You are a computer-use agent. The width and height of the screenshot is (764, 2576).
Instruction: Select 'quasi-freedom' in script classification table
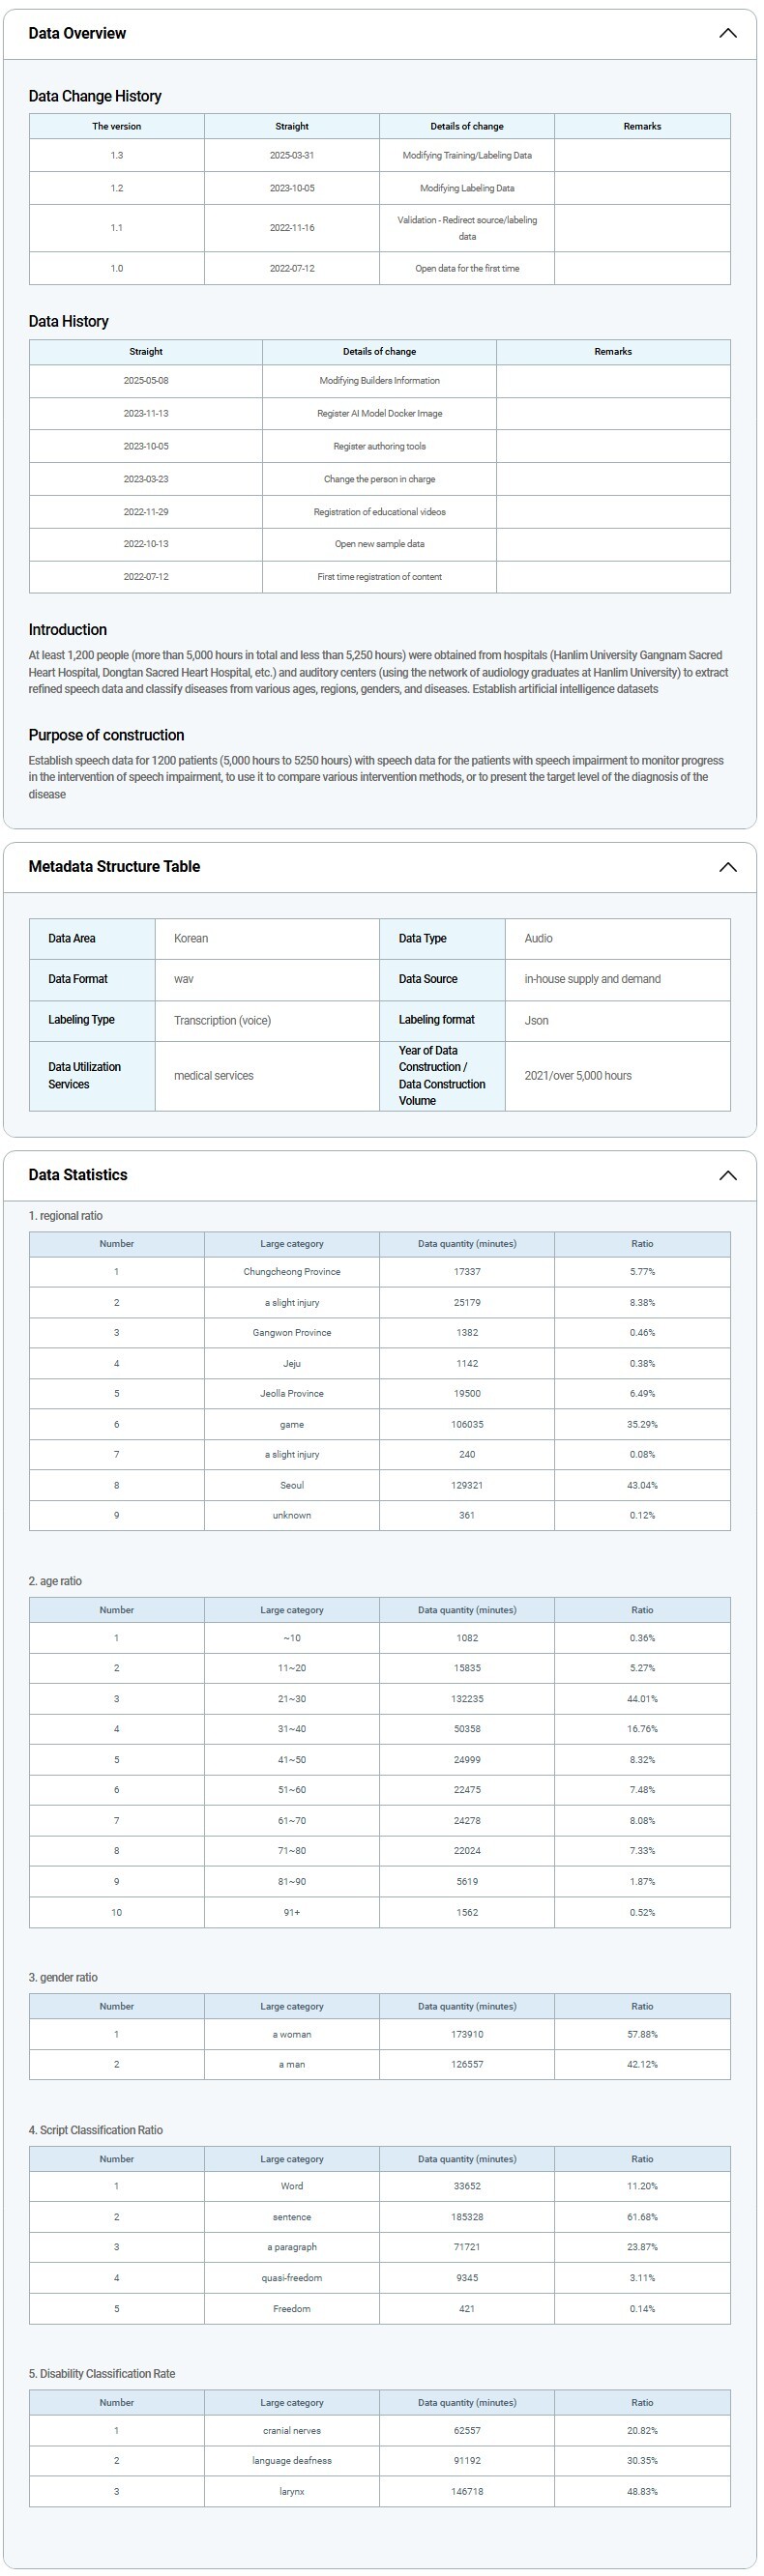[x=292, y=2277]
